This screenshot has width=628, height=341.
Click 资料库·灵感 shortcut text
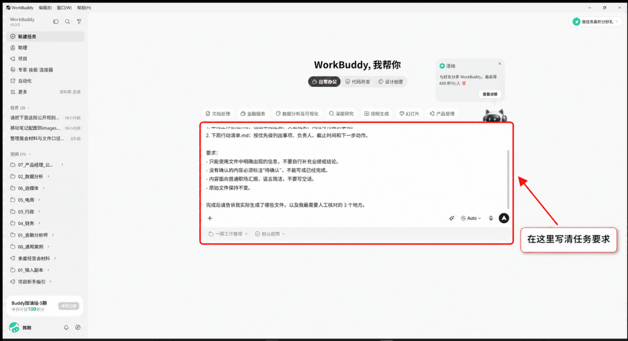tap(70, 92)
